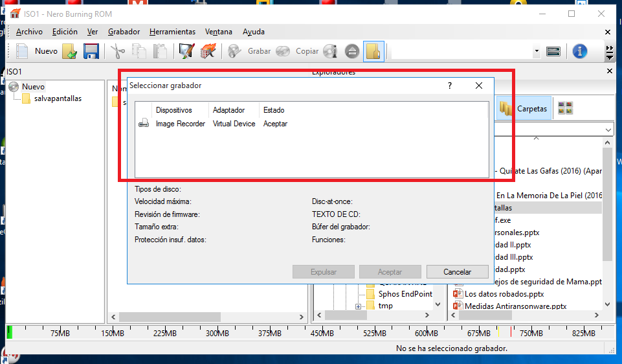Screen dimensions: 622x364
Task: Click the file list scroll down arrow
Action: point(607,304)
